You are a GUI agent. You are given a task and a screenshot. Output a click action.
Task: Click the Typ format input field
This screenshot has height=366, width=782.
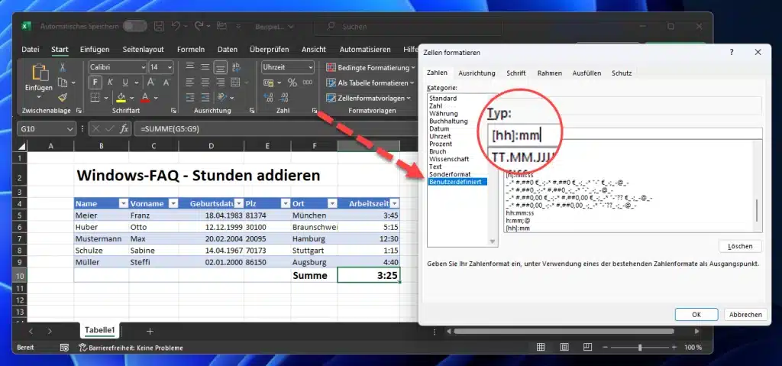point(627,134)
